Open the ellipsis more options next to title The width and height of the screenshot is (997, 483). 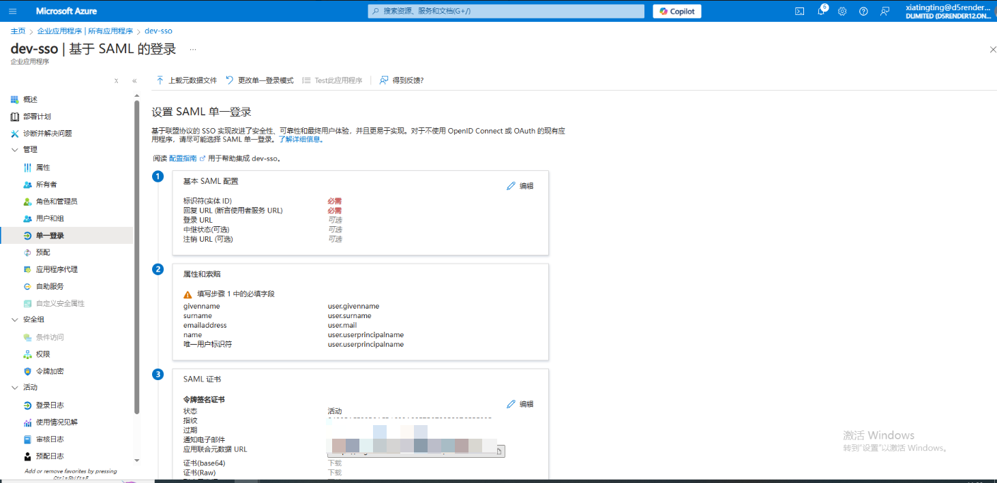point(193,49)
